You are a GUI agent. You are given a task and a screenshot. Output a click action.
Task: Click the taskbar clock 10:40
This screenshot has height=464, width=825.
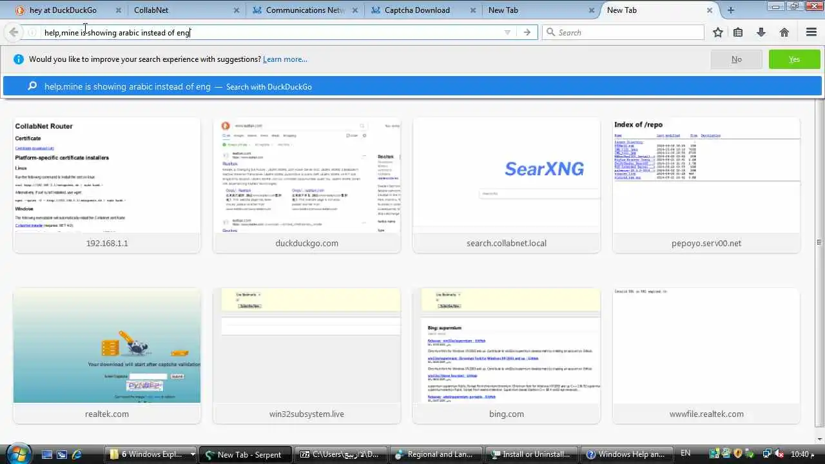(802, 454)
